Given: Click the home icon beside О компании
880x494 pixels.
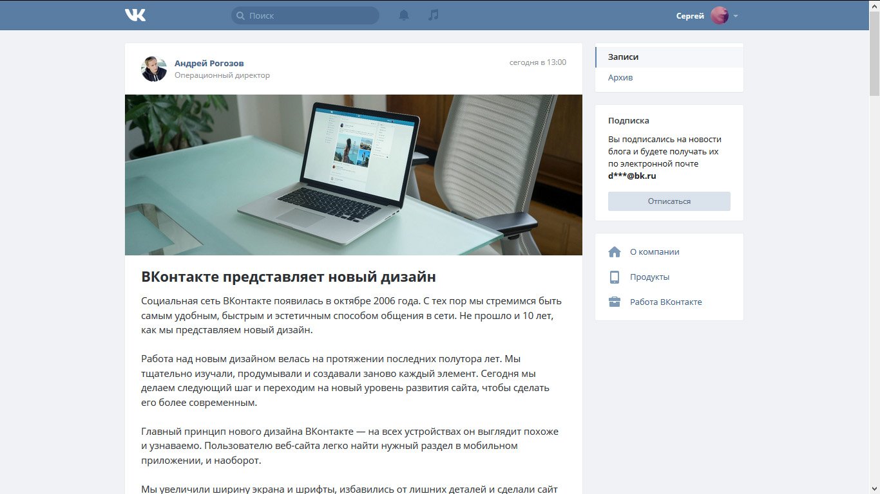Looking at the screenshot, I should pyautogui.click(x=615, y=252).
